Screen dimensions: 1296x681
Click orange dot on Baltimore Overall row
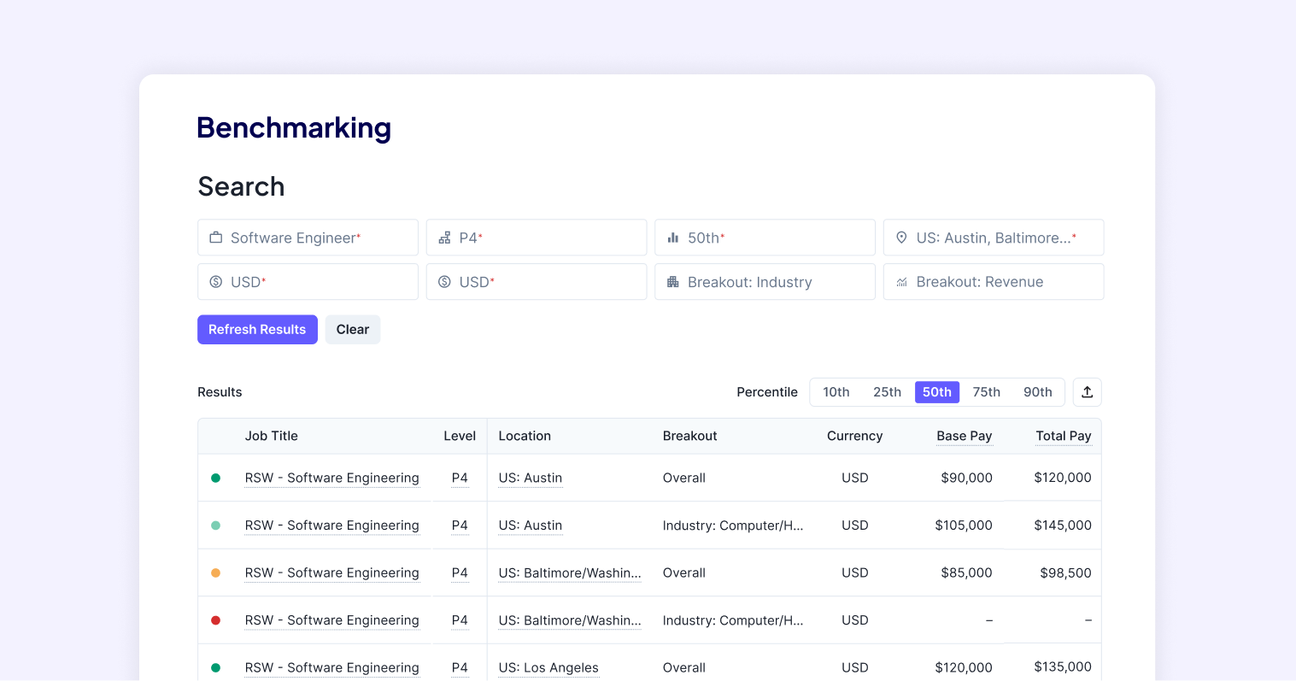click(x=216, y=573)
